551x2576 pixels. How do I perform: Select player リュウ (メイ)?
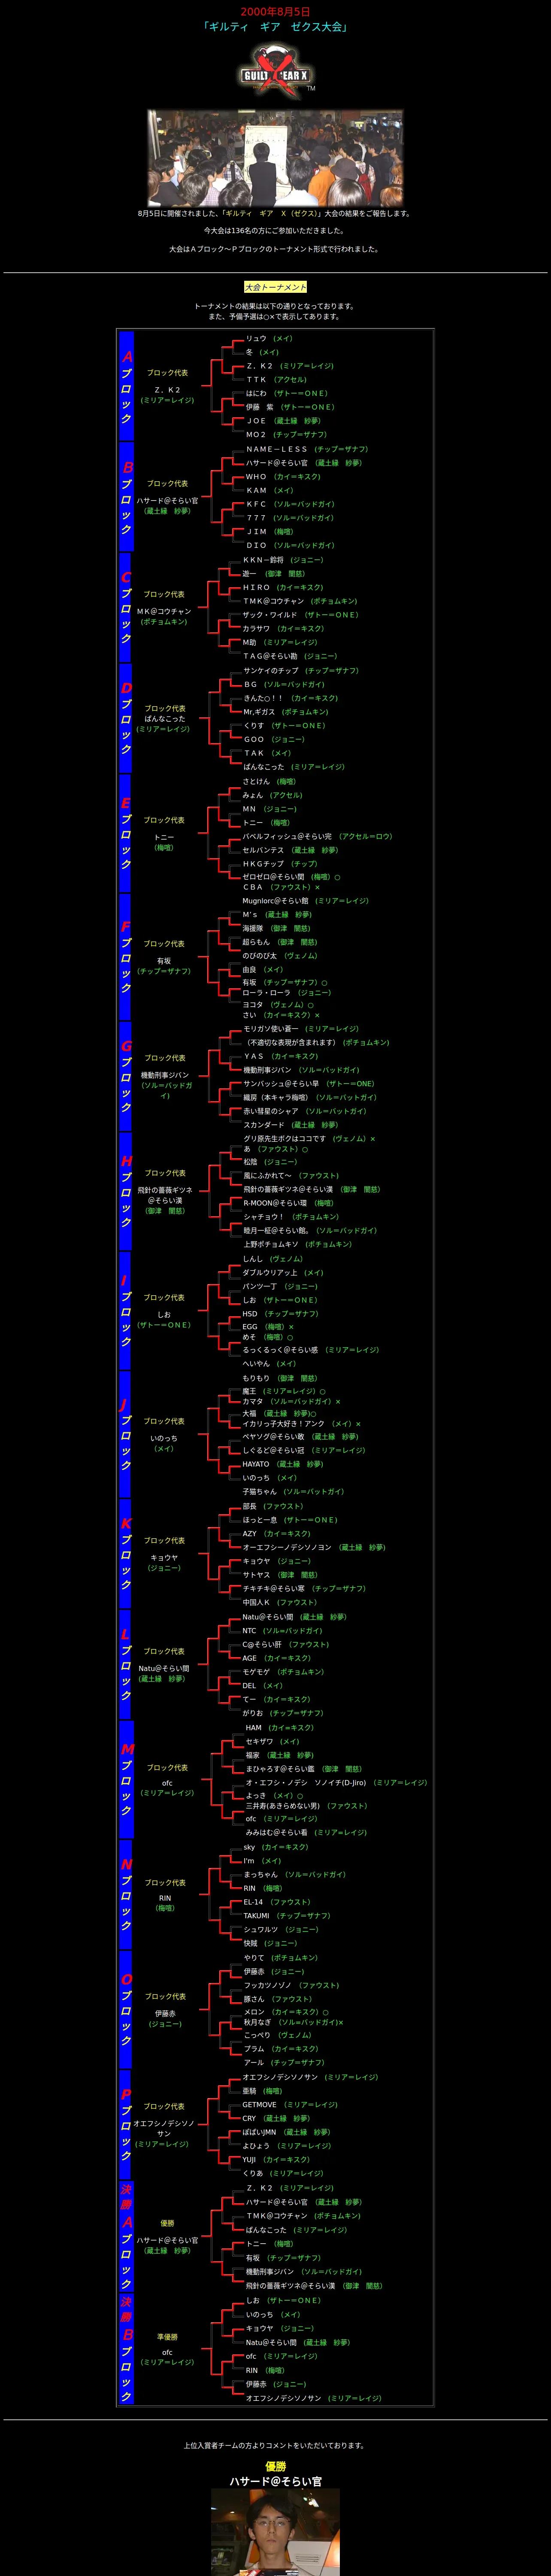(x=269, y=338)
